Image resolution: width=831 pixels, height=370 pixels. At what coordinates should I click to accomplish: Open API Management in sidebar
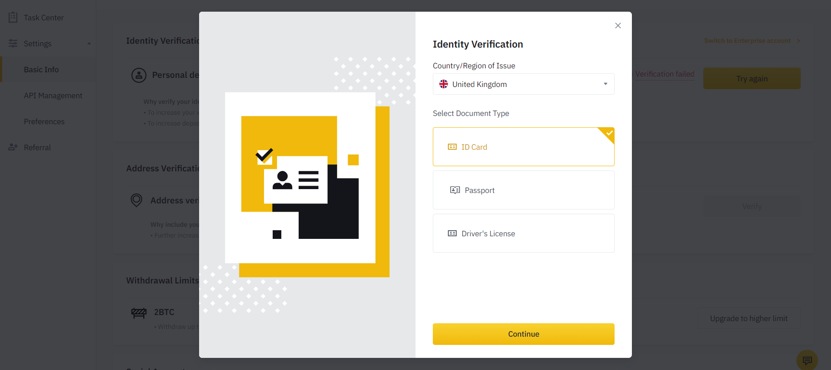(x=53, y=95)
